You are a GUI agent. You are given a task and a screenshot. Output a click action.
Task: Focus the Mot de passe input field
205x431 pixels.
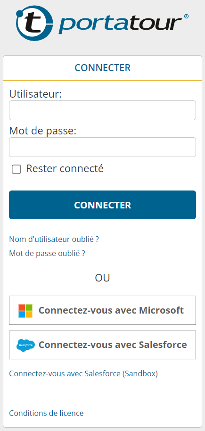(x=103, y=147)
